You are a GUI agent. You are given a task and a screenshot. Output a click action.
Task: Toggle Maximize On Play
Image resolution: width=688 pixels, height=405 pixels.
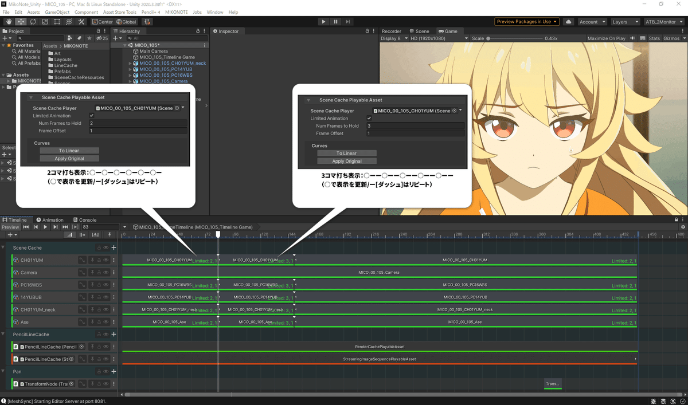pos(606,38)
